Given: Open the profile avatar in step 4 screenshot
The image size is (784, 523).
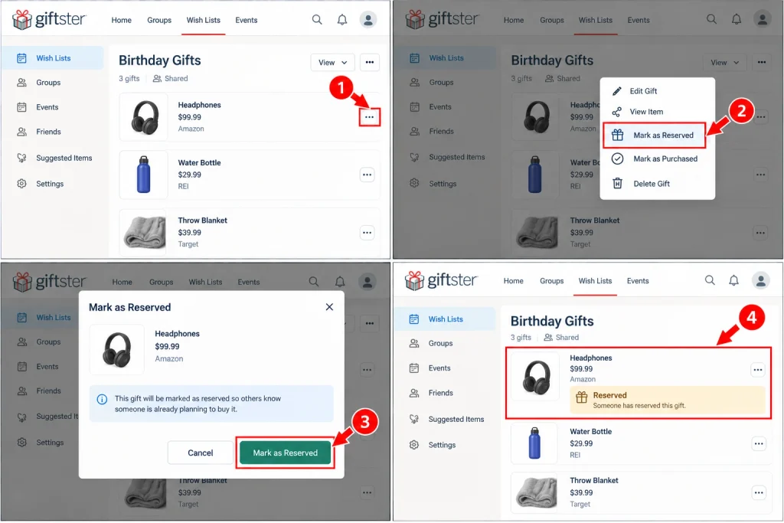Looking at the screenshot, I should click(x=760, y=280).
